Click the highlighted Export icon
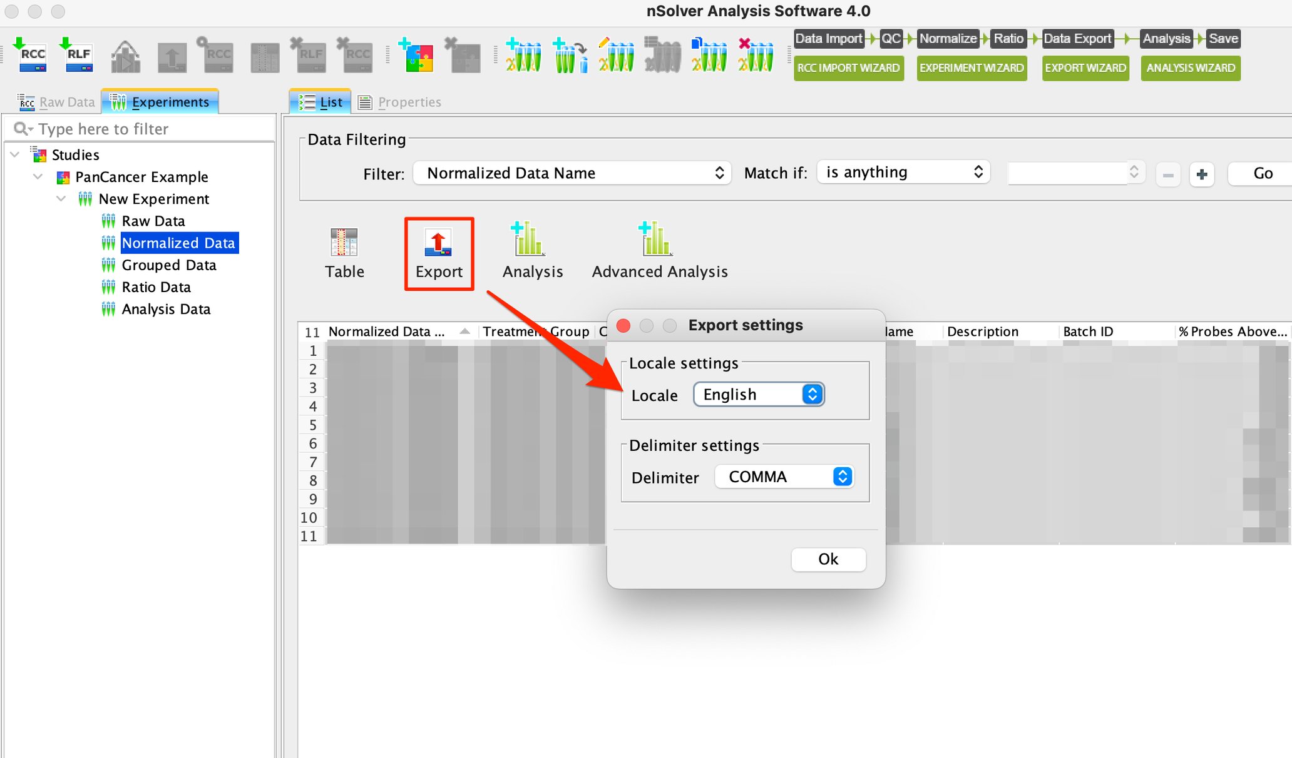 coord(438,253)
